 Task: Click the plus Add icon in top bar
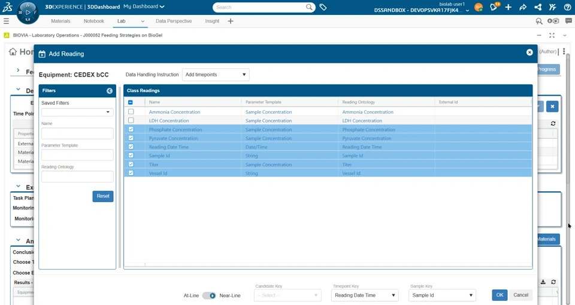coord(509,7)
